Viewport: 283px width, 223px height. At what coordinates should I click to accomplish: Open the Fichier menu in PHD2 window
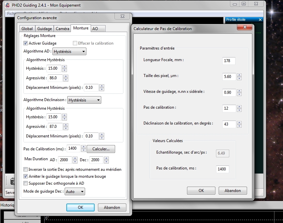click(11, 13)
